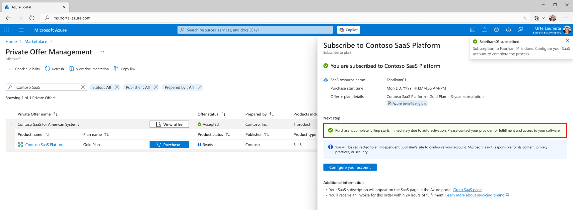This screenshot has width=573, height=210.
Task: Open the hamburger portal menu
Action: [x=21, y=30]
